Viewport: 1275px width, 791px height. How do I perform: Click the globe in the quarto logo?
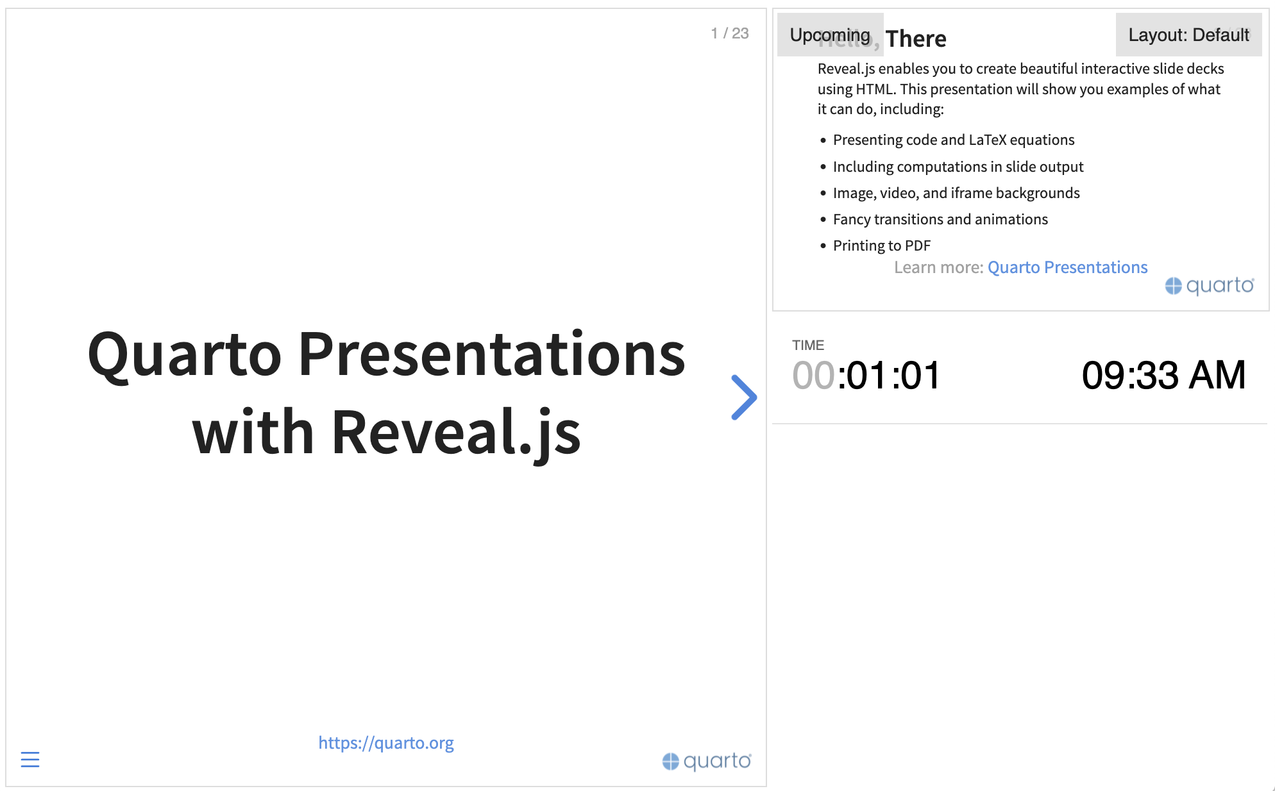click(670, 762)
